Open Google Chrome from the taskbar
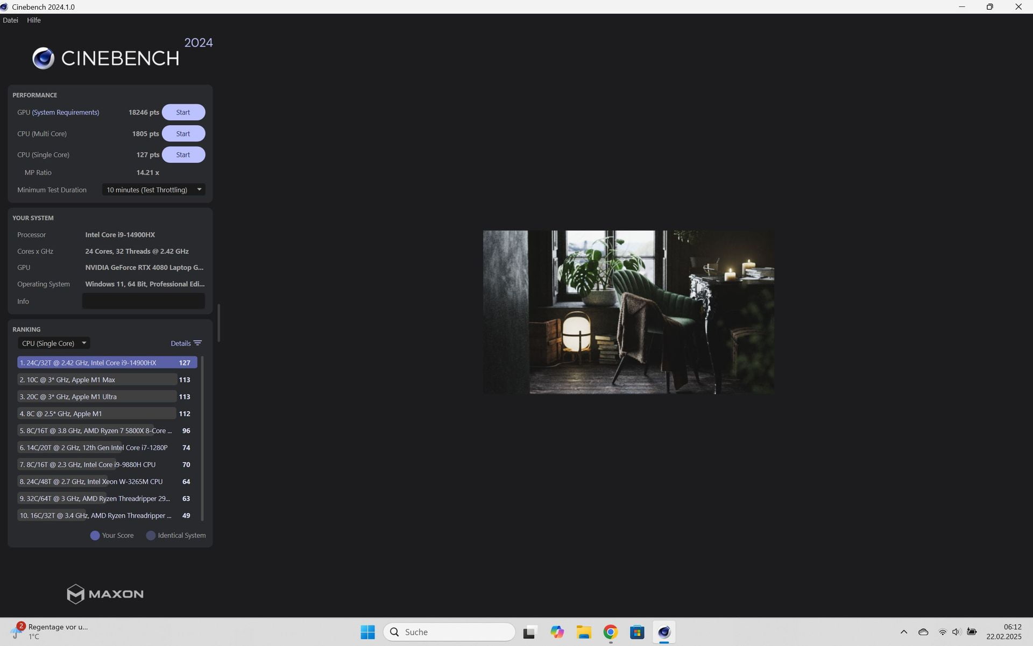Screen dimensions: 1033x646 pos(610,632)
